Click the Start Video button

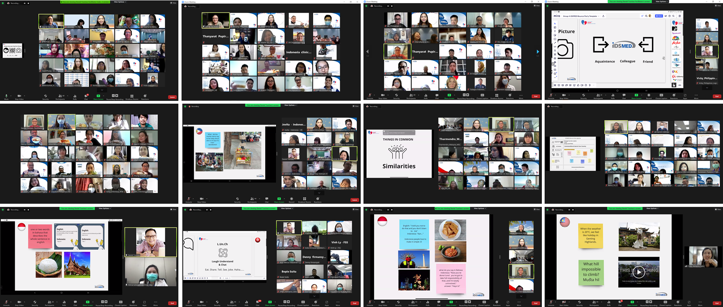[564, 303]
